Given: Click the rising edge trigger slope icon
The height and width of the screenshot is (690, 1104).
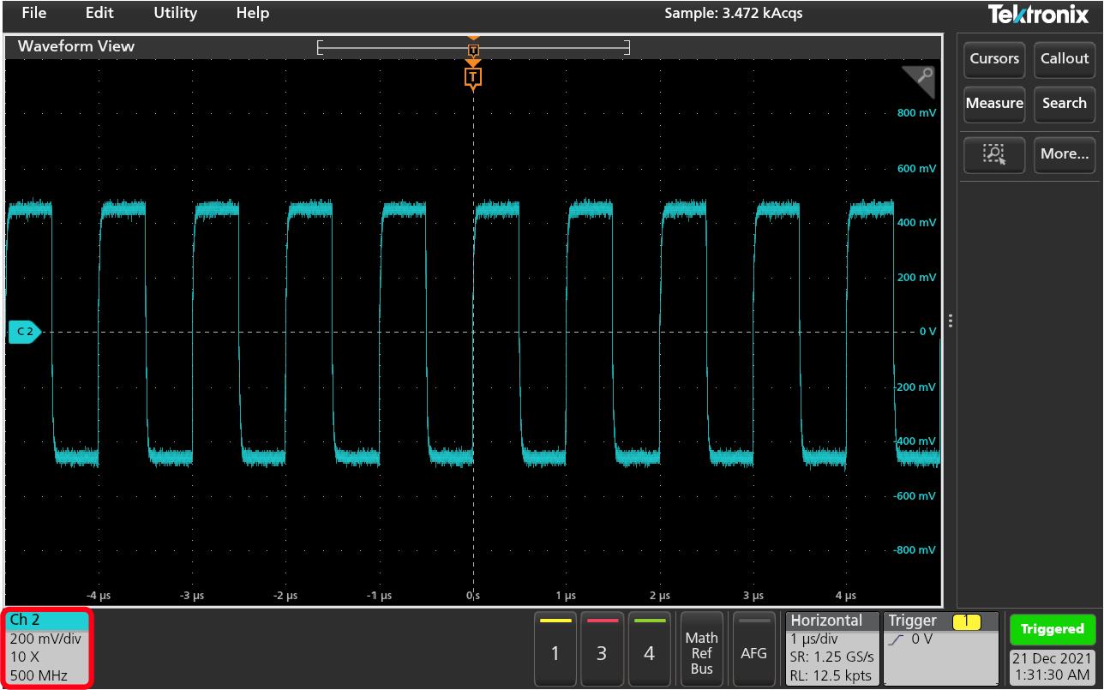Looking at the screenshot, I should 897,639.
